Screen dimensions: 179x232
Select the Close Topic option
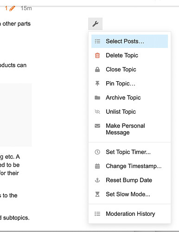129,70
